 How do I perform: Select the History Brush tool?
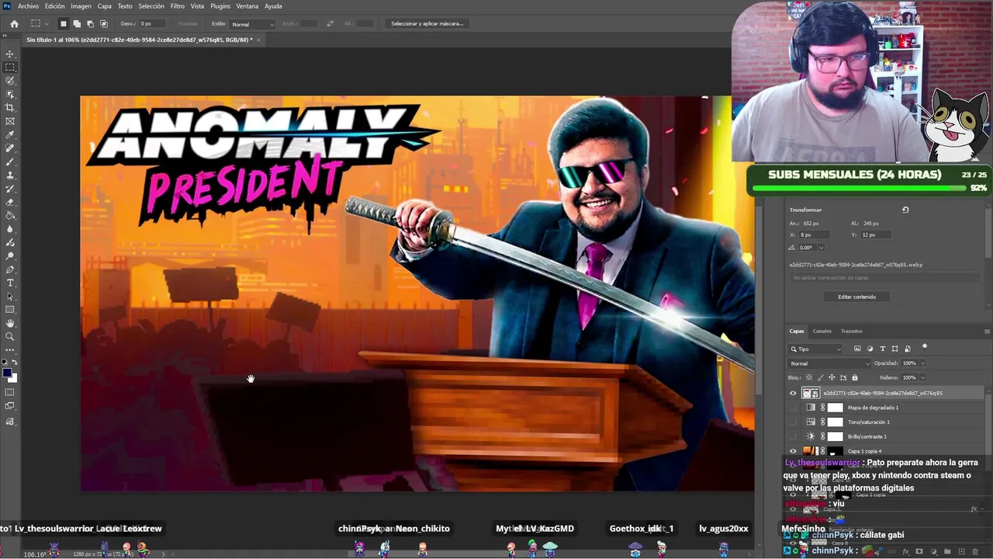pyautogui.click(x=10, y=189)
